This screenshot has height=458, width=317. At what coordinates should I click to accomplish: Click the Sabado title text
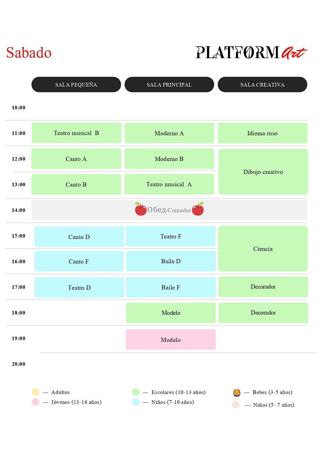(x=29, y=53)
